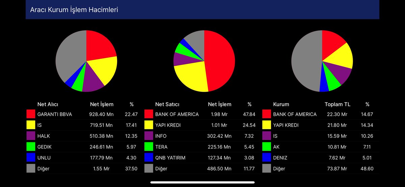Click the 225.16 Mn value

219,147
